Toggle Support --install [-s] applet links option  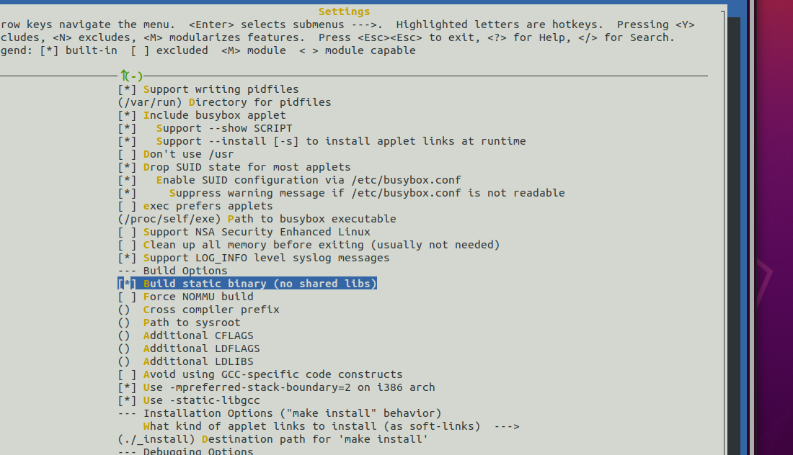coord(322,141)
